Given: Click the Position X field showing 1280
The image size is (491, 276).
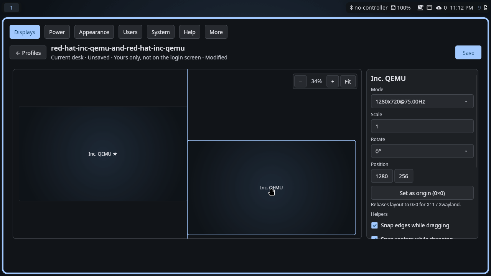Looking at the screenshot, I should click(x=382, y=176).
